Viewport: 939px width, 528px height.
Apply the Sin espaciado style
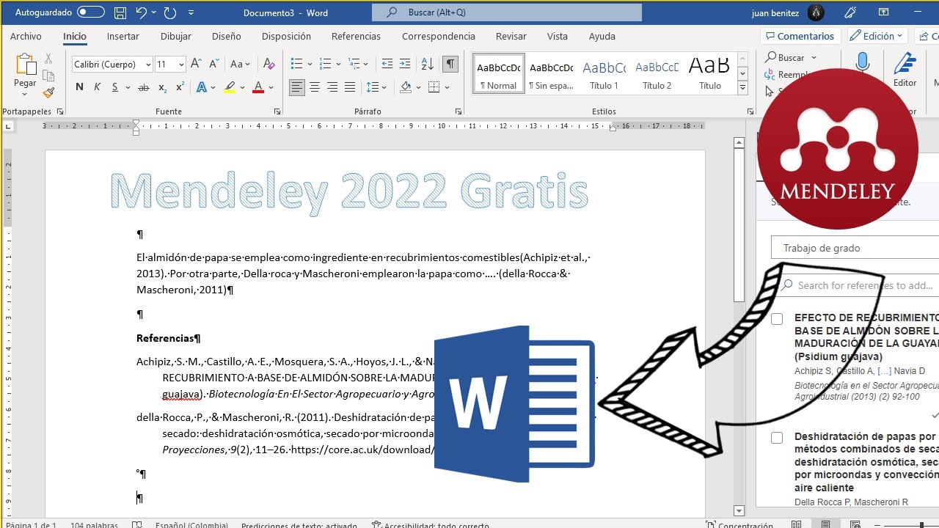(x=551, y=73)
